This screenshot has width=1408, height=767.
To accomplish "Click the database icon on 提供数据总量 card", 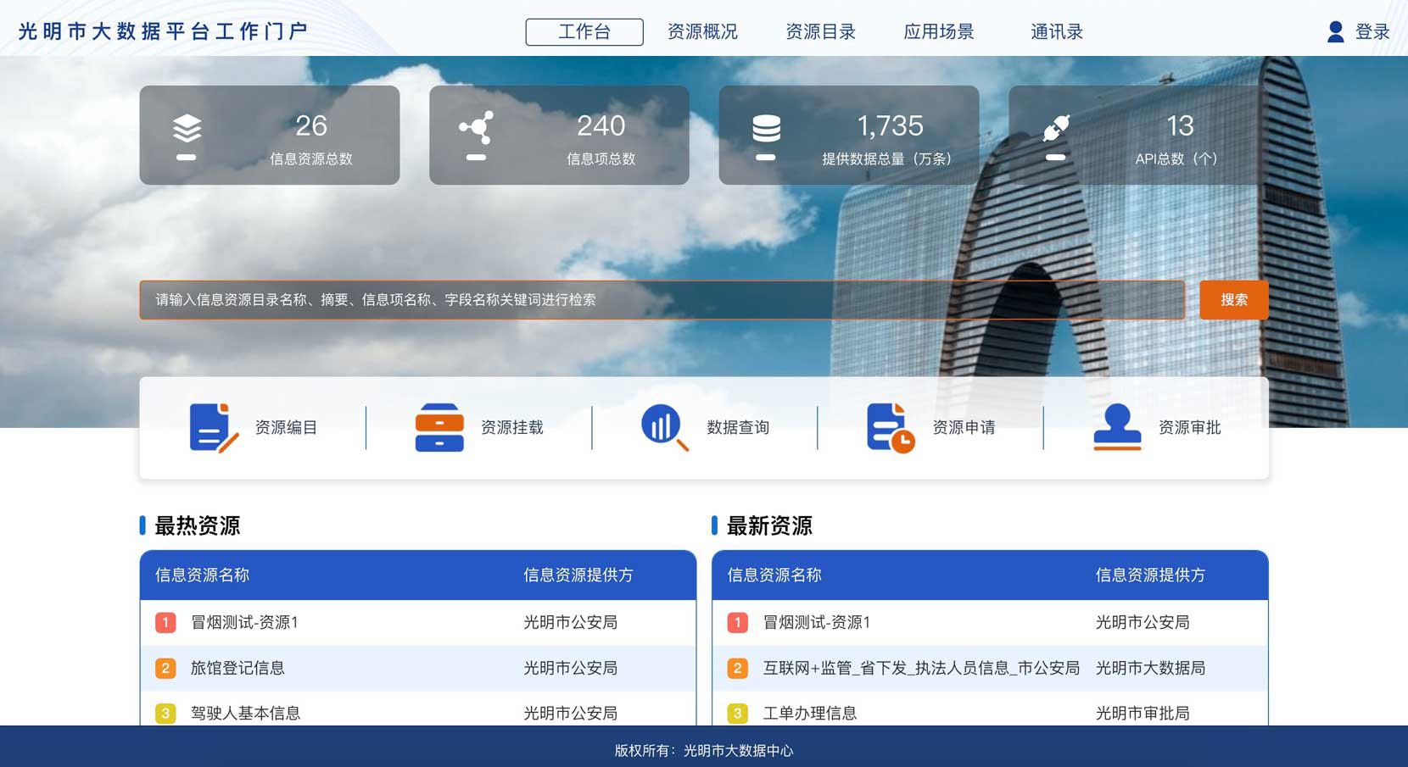I will click(x=766, y=131).
